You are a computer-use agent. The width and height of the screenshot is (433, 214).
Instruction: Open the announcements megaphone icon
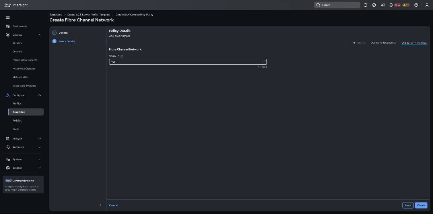click(x=383, y=5)
